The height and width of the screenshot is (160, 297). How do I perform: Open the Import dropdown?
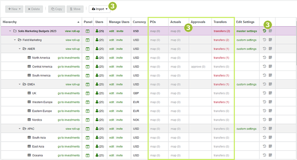coord(99,9)
